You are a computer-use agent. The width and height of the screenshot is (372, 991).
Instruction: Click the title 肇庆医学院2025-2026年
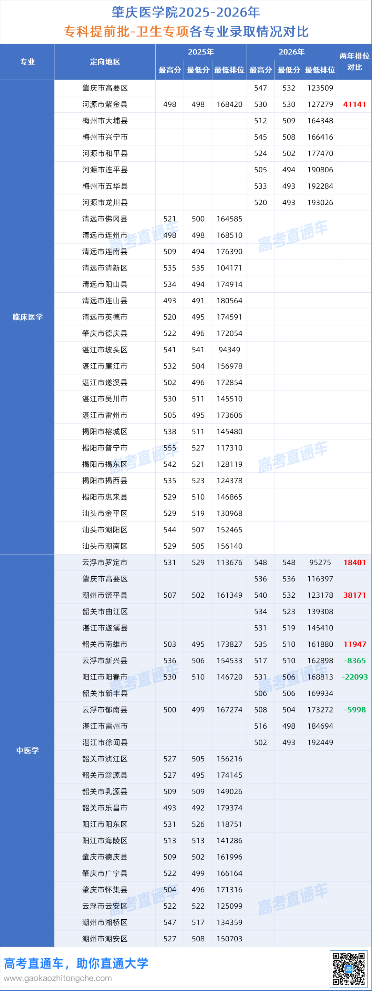(x=186, y=12)
